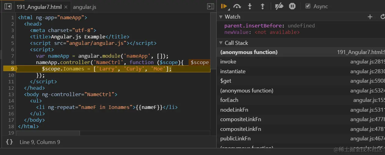The width and height of the screenshot is (385, 155).
Task: Show the file navigator sidebar
Action: [x=8, y=6]
